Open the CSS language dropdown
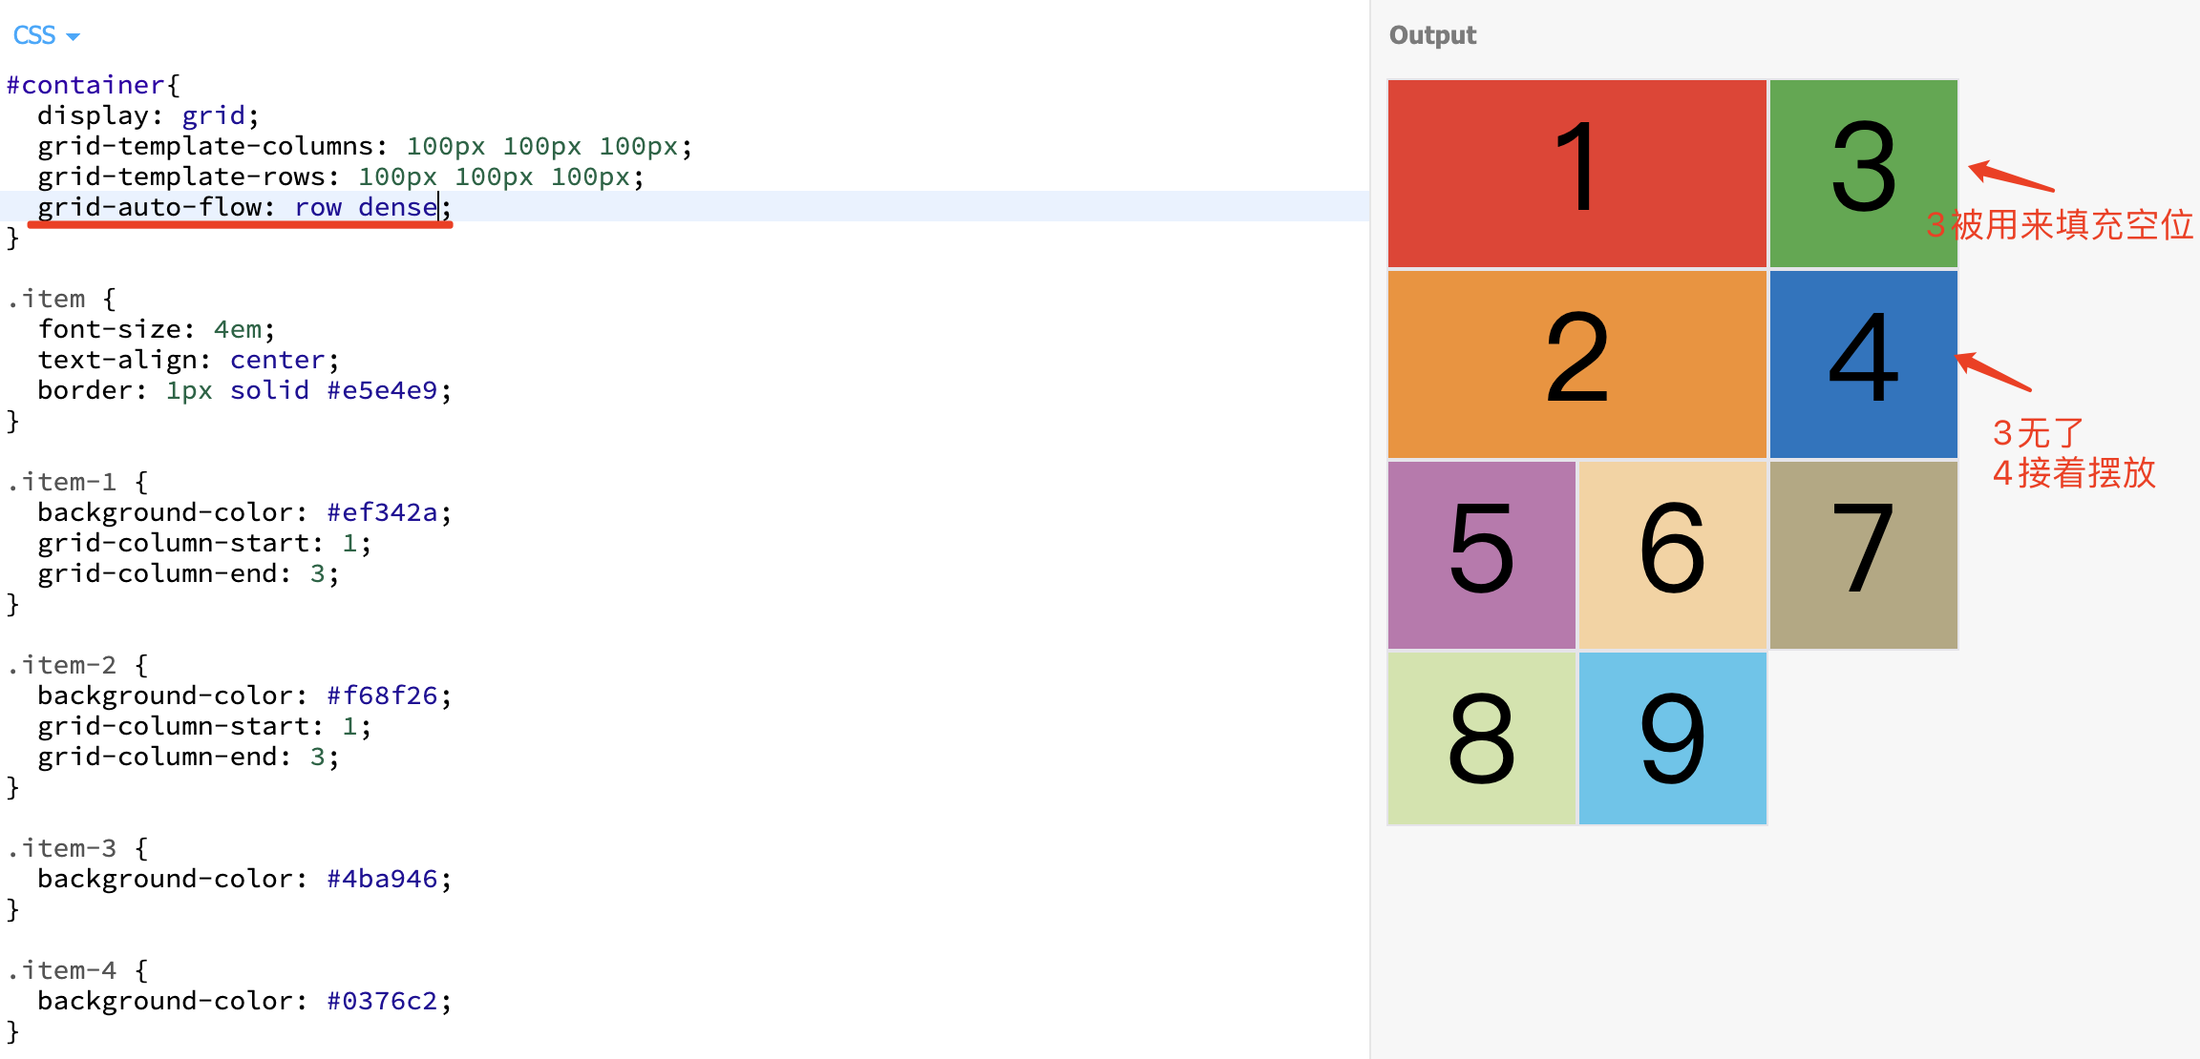The width and height of the screenshot is (2200, 1059). [x=46, y=35]
